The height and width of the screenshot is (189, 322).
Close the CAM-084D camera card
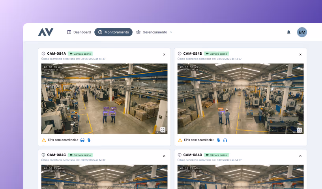click(x=300, y=156)
